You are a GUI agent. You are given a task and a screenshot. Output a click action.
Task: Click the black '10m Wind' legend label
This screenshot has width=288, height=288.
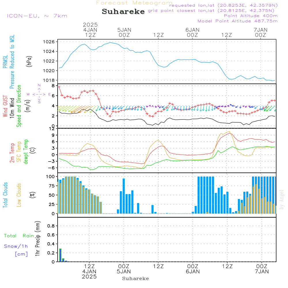point(12,108)
